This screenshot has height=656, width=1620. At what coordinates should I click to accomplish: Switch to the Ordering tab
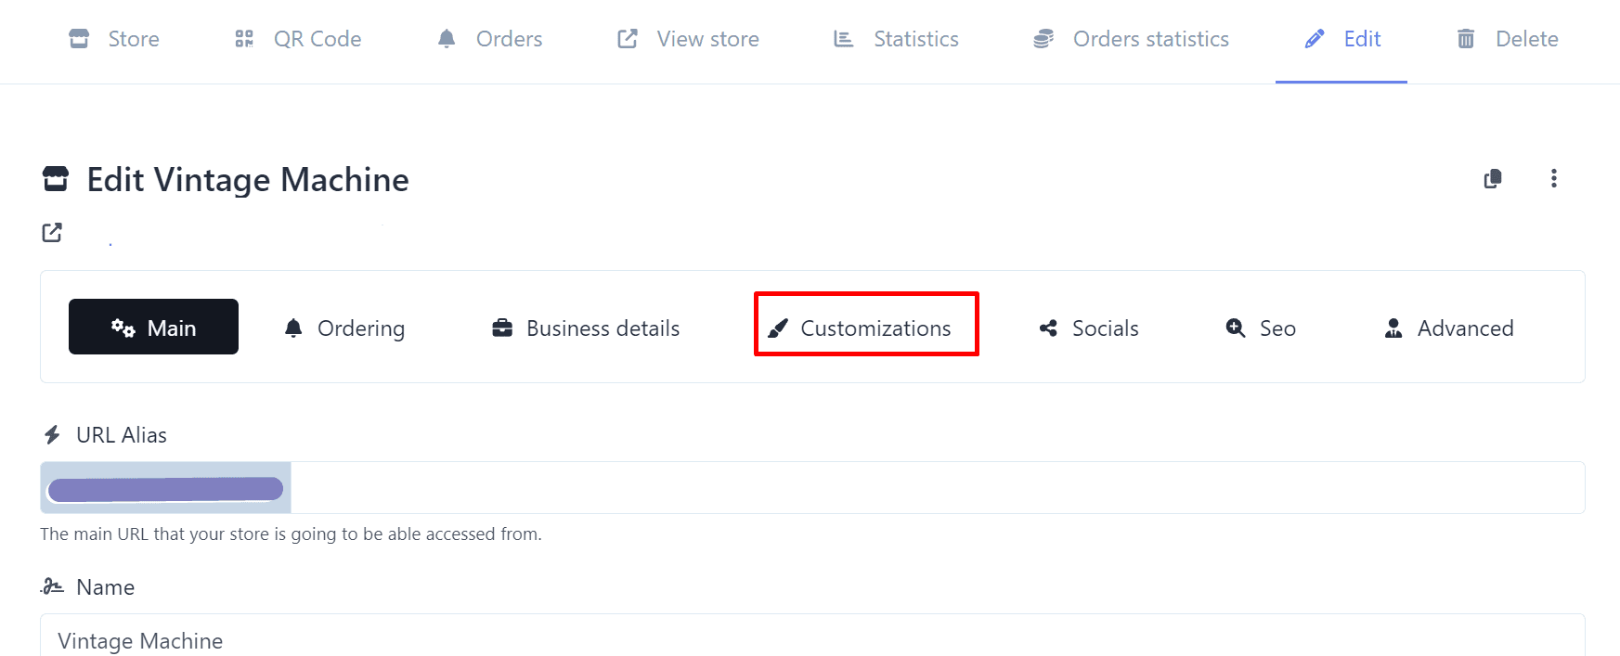[344, 328]
